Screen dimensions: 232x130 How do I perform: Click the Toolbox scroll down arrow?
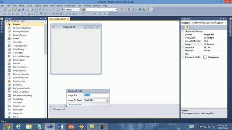46,117
